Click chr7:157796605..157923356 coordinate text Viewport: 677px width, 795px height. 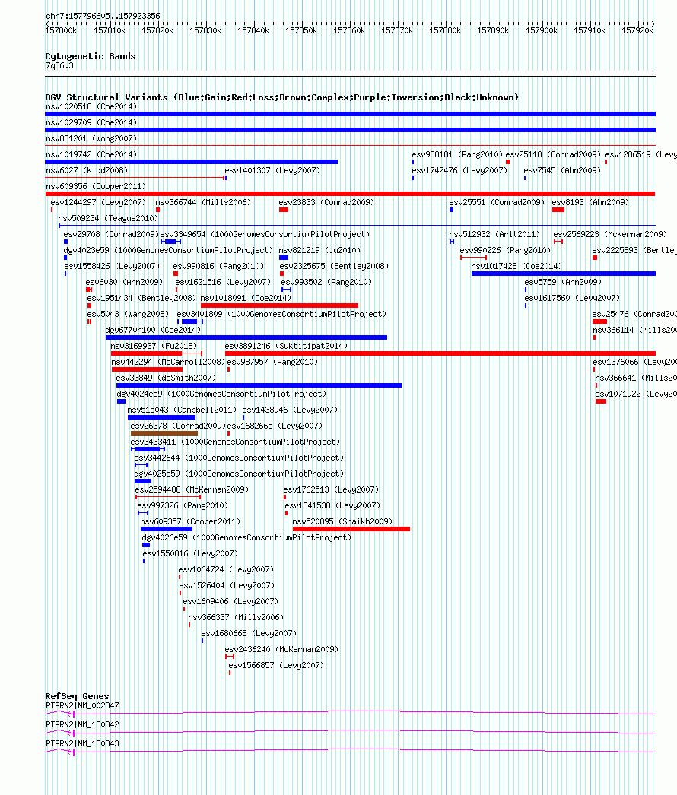pos(103,16)
